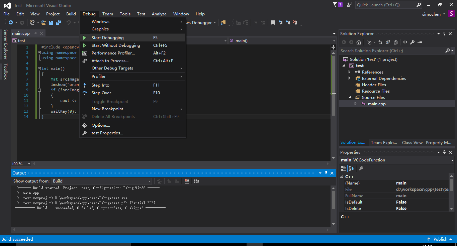The image size is (457, 246).
Task: Click the Open File folder icon
Action: click(x=43, y=23)
